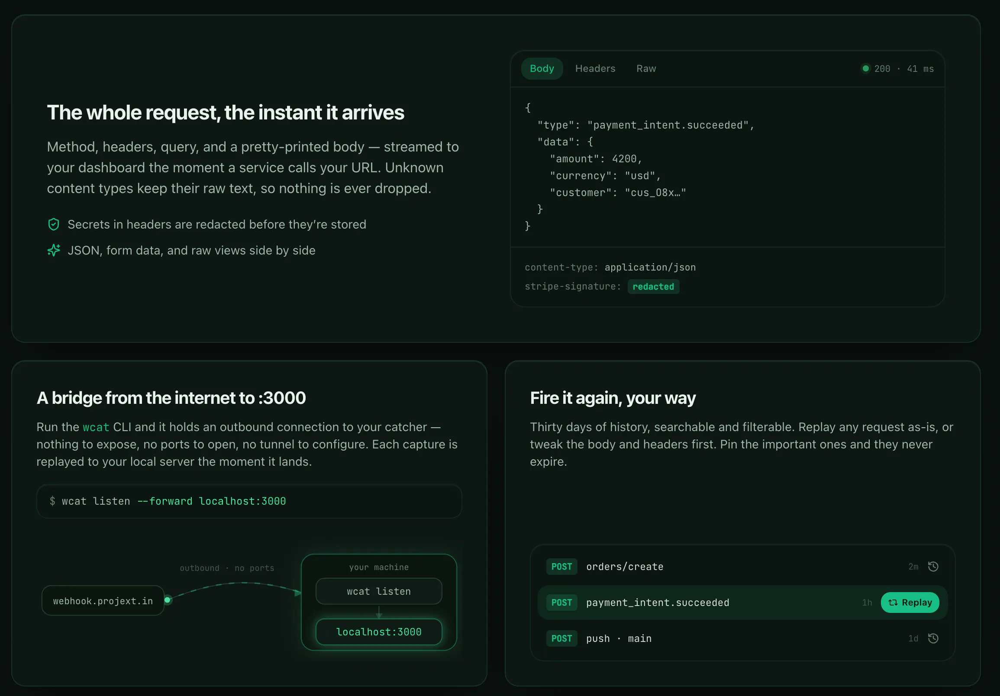Click the shield icon beside secrets redacted line

point(54,224)
